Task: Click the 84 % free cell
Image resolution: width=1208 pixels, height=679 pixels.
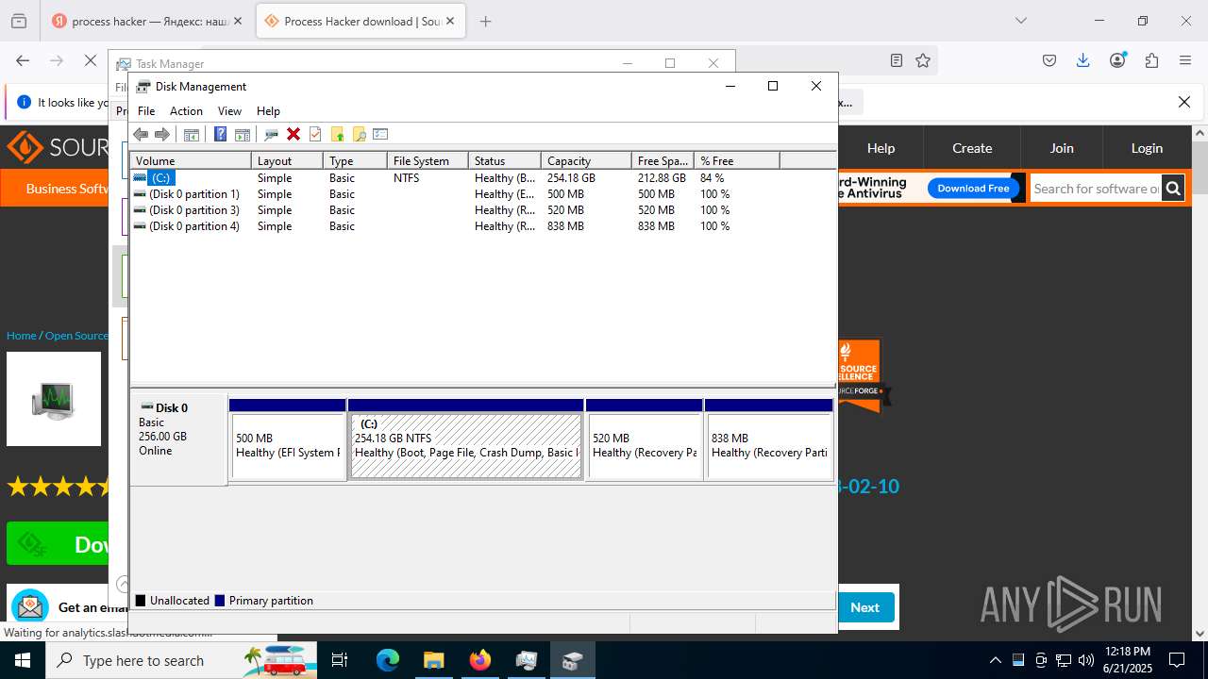Action: pos(713,177)
